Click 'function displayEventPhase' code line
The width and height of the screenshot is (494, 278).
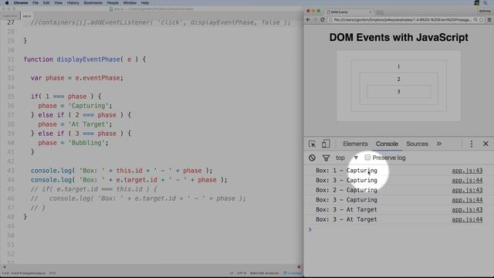click(85, 59)
